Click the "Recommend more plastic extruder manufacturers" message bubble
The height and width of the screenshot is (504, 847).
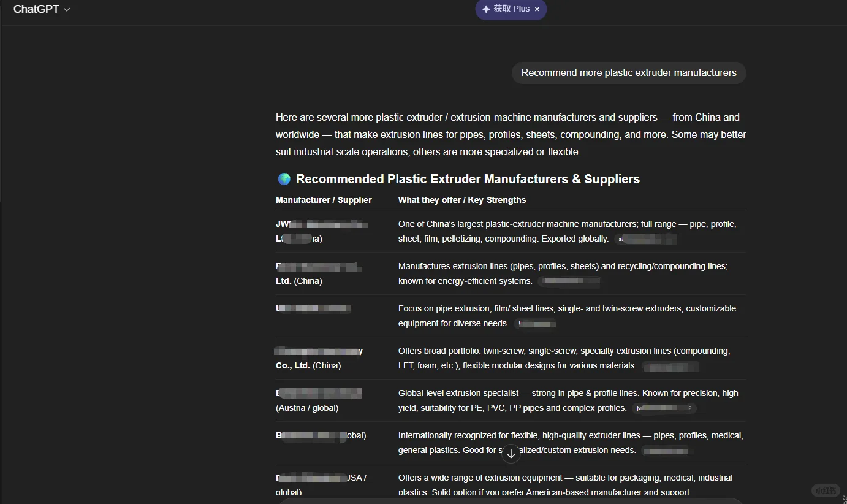[x=629, y=72]
